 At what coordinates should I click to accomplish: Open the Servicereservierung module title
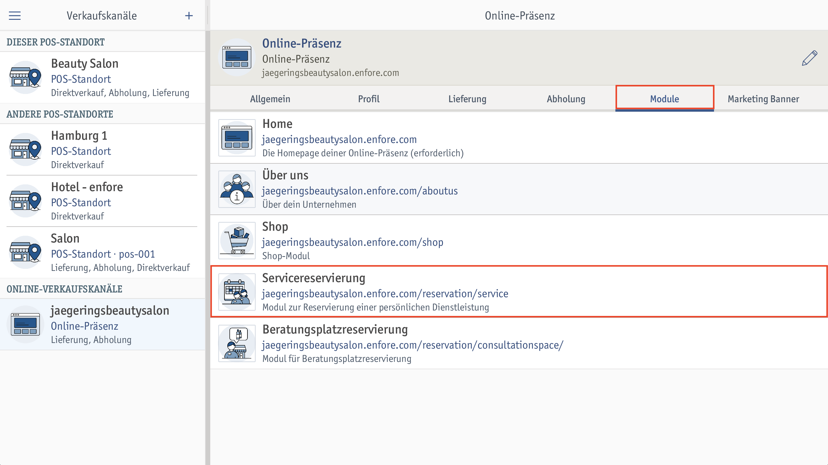(314, 278)
